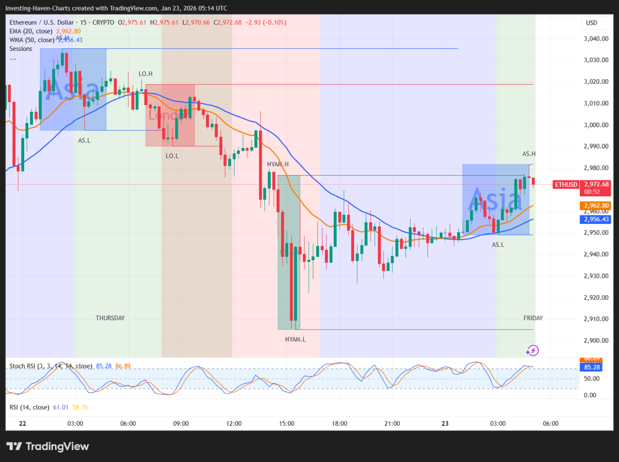Image resolution: width=619 pixels, height=462 pixels.
Task: Select the AS.H session high label on chart
Action: click(x=528, y=154)
